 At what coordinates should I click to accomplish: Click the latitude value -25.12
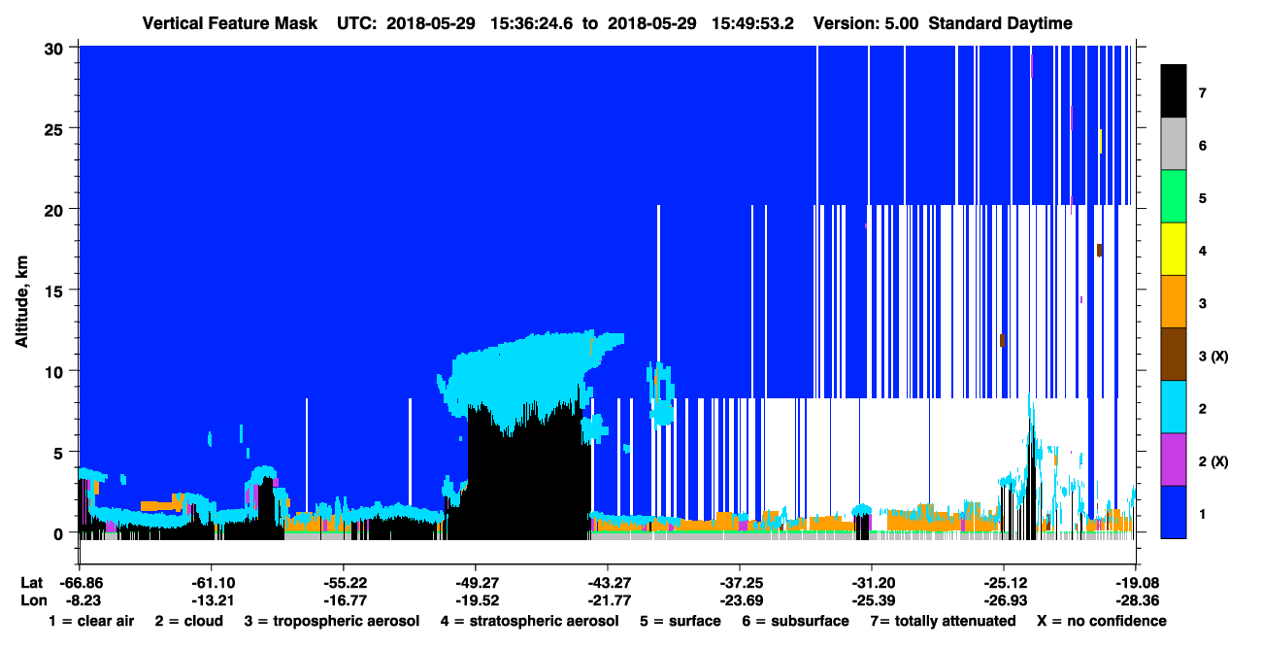1003,582
